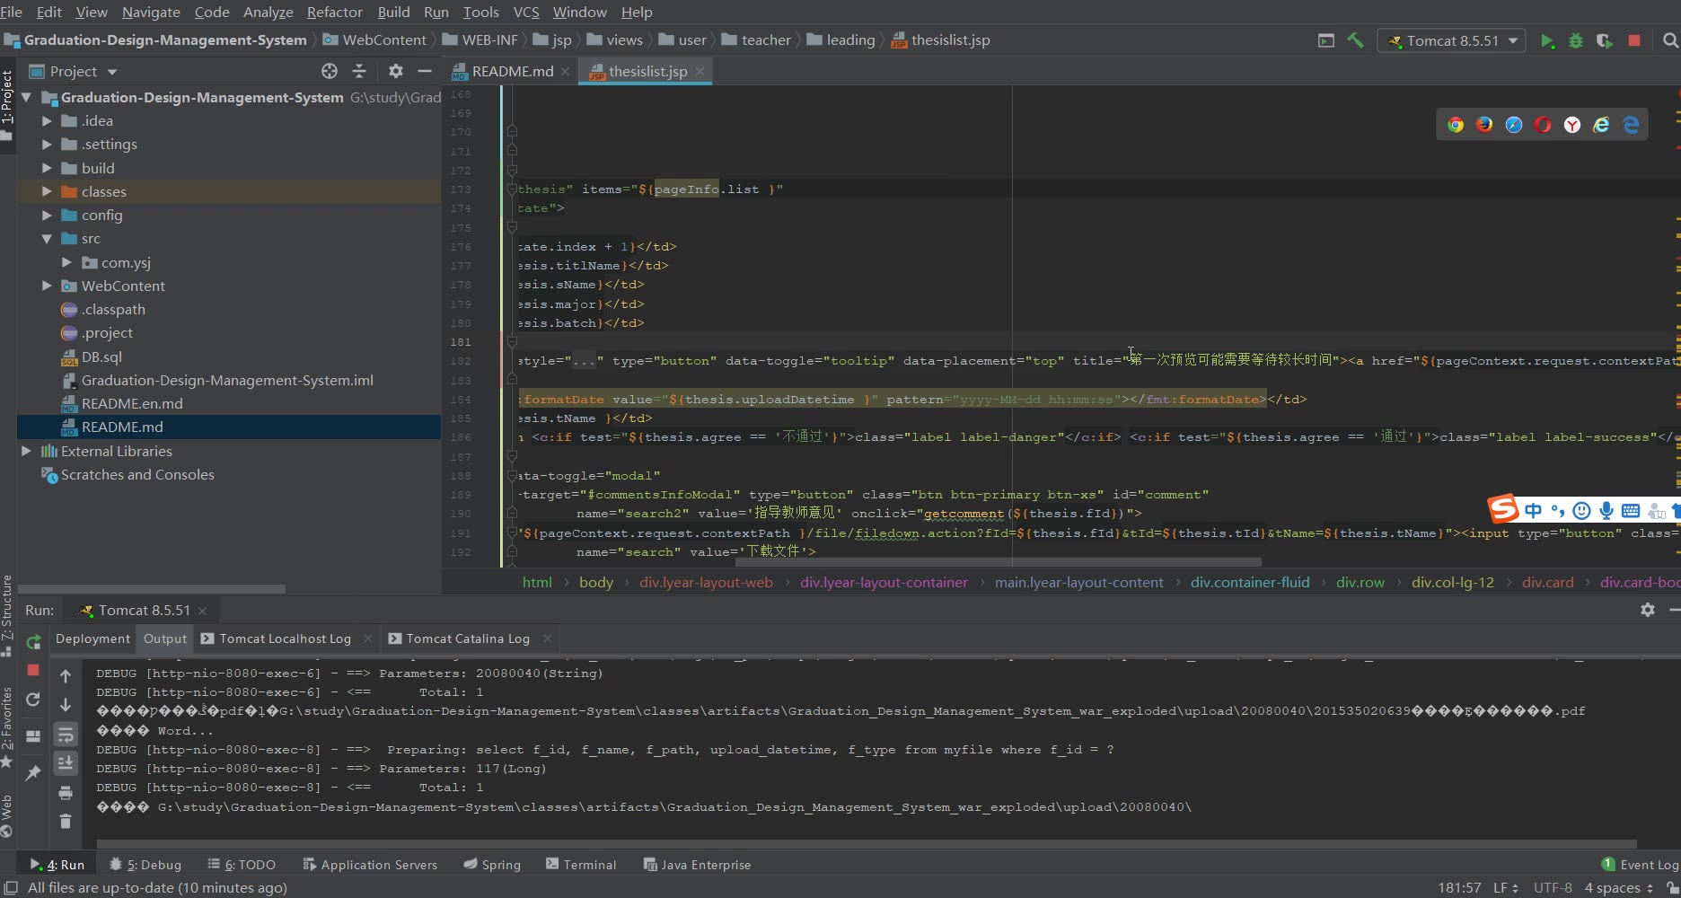This screenshot has height=898, width=1681.
Task: Start debugging with the bug icon
Action: pos(1575,40)
